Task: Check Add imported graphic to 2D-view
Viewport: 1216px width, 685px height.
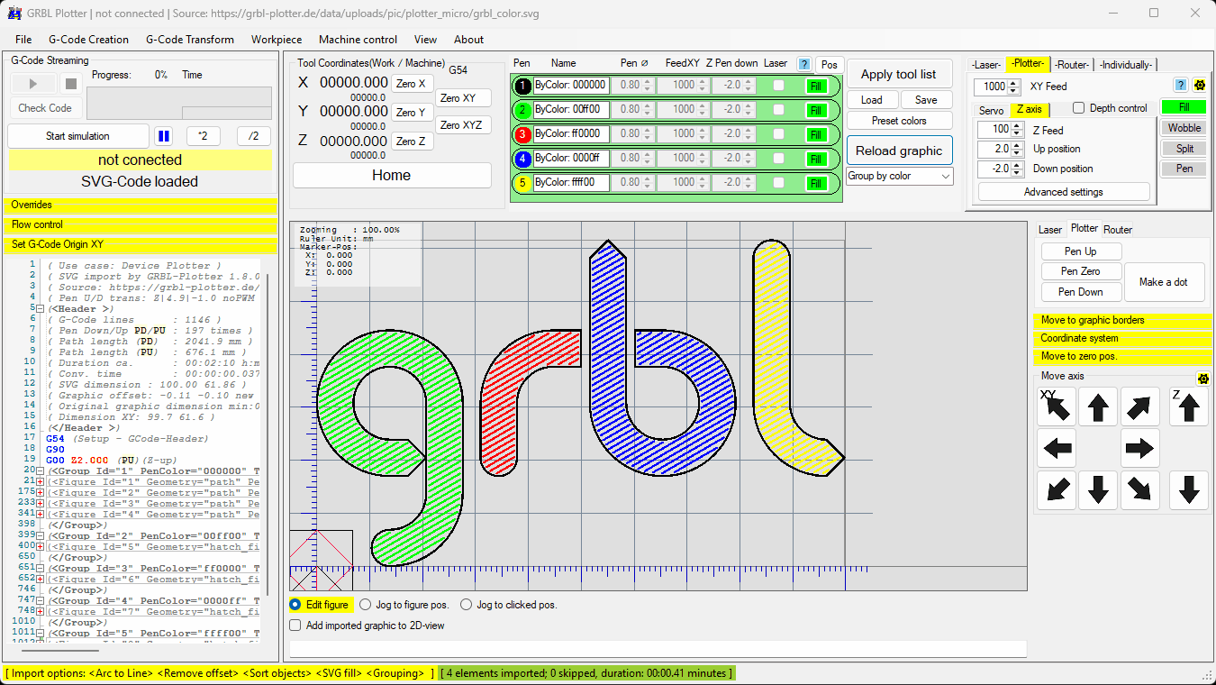Action: tap(295, 625)
